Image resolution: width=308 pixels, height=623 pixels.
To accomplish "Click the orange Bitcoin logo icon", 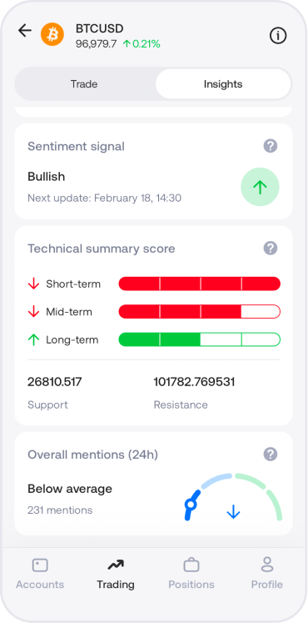I will [52, 35].
